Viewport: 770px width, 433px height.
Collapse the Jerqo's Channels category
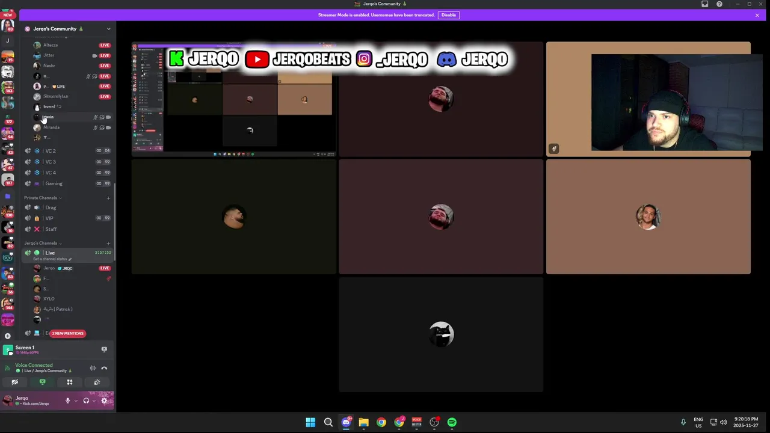pos(42,243)
